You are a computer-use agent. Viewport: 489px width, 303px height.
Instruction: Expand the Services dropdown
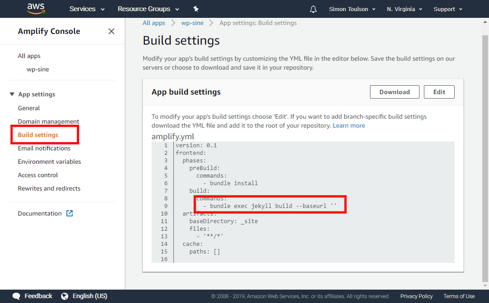pos(87,9)
